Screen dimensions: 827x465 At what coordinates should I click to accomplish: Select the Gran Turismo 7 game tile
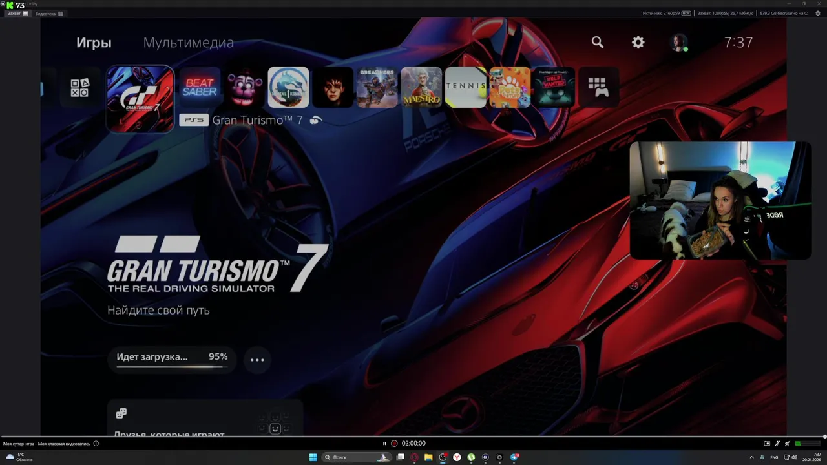coord(140,99)
